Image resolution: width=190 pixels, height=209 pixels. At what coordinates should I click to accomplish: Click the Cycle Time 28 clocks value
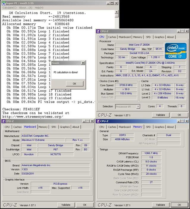tap(151, 174)
